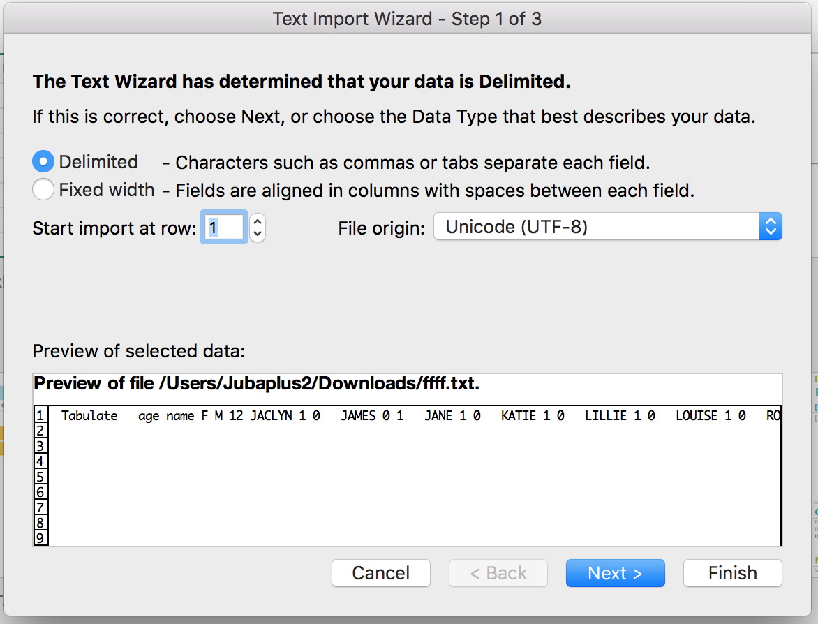This screenshot has width=818, height=624.
Task: Click Finish to complete the import
Action: tap(732, 573)
